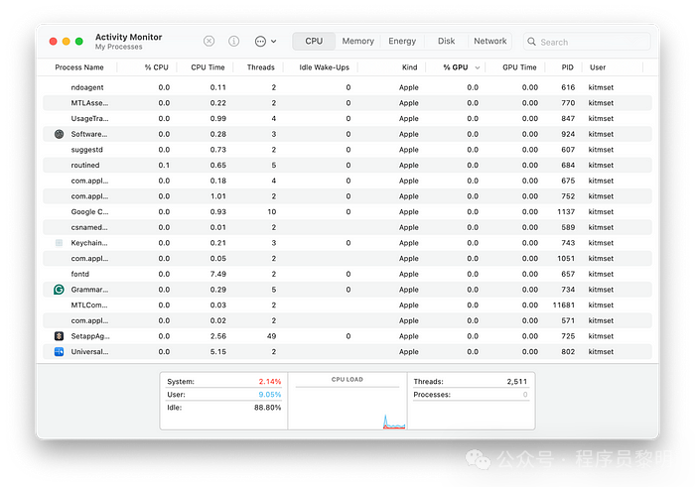Sort by % CPU column header
The width and height of the screenshot is (695, 487).
click(x=156, y=67)
